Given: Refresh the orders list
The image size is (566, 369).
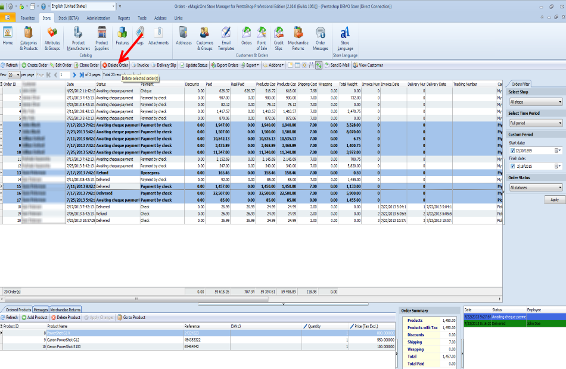Looking at the screenshot, I should 10,65.
